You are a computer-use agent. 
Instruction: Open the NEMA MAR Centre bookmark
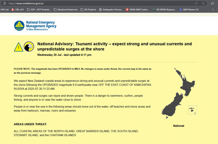click(x=137, y=10)
